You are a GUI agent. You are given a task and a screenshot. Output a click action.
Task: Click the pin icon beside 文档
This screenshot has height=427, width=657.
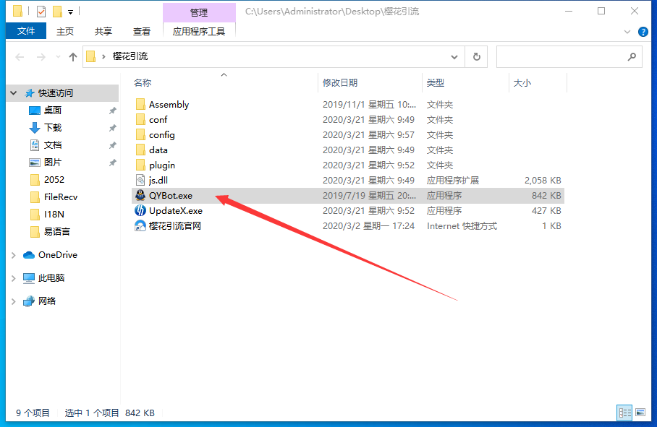click(x=112, y=145)
